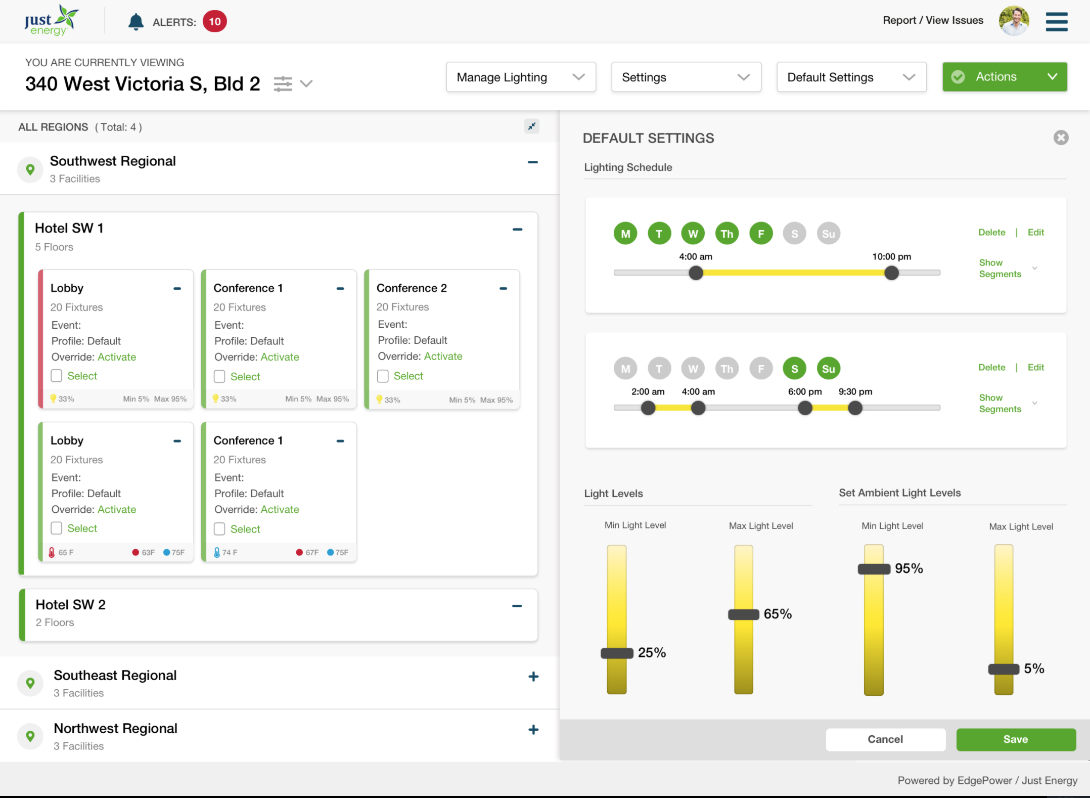
Task: Check Select on the red Lobby card
Action: tap(57, 376)
